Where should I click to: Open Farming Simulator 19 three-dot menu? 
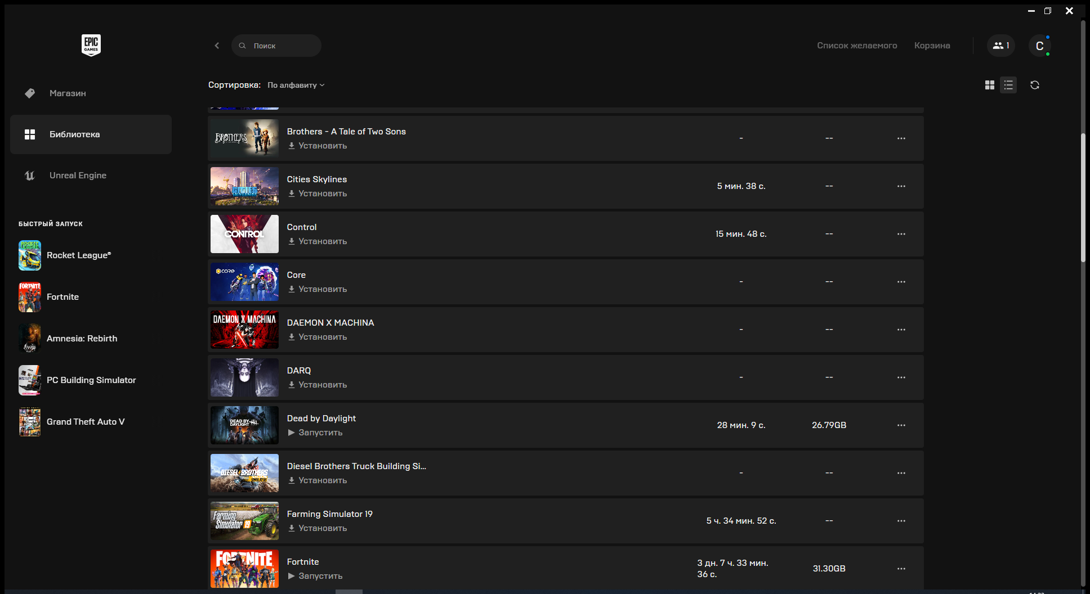(x=901, y=521)
